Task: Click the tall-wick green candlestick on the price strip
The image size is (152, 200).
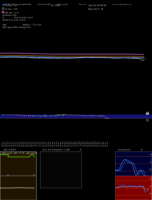Action: (45, 115)
